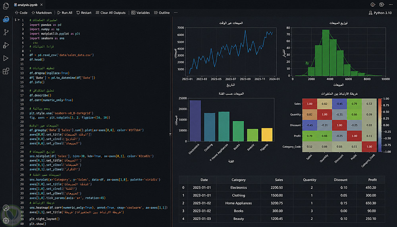Viewport: 397px width, 227px height.
Task: Select the analysis.ipynb editor tab
Action: pos(26,5)
